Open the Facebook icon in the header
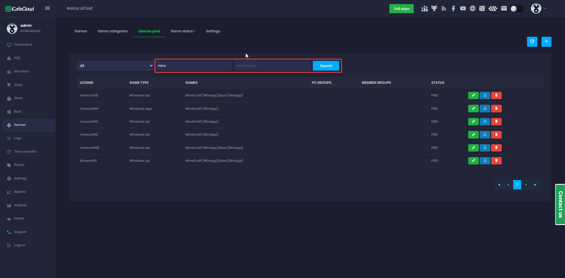Image resolution: width=565 pixels, height=278 pixels. 453,9
